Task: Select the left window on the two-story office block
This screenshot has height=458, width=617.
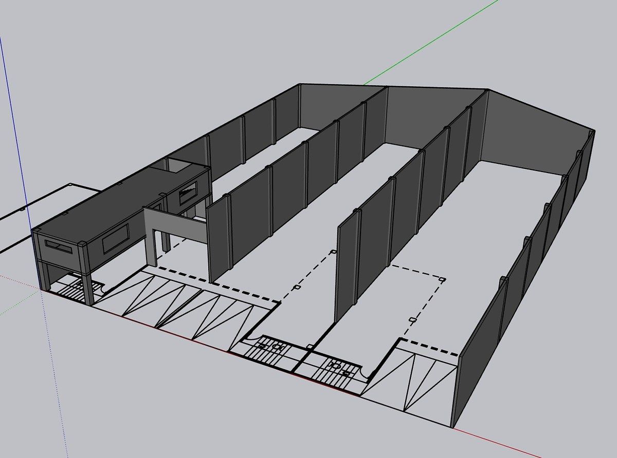Action: 58,246
